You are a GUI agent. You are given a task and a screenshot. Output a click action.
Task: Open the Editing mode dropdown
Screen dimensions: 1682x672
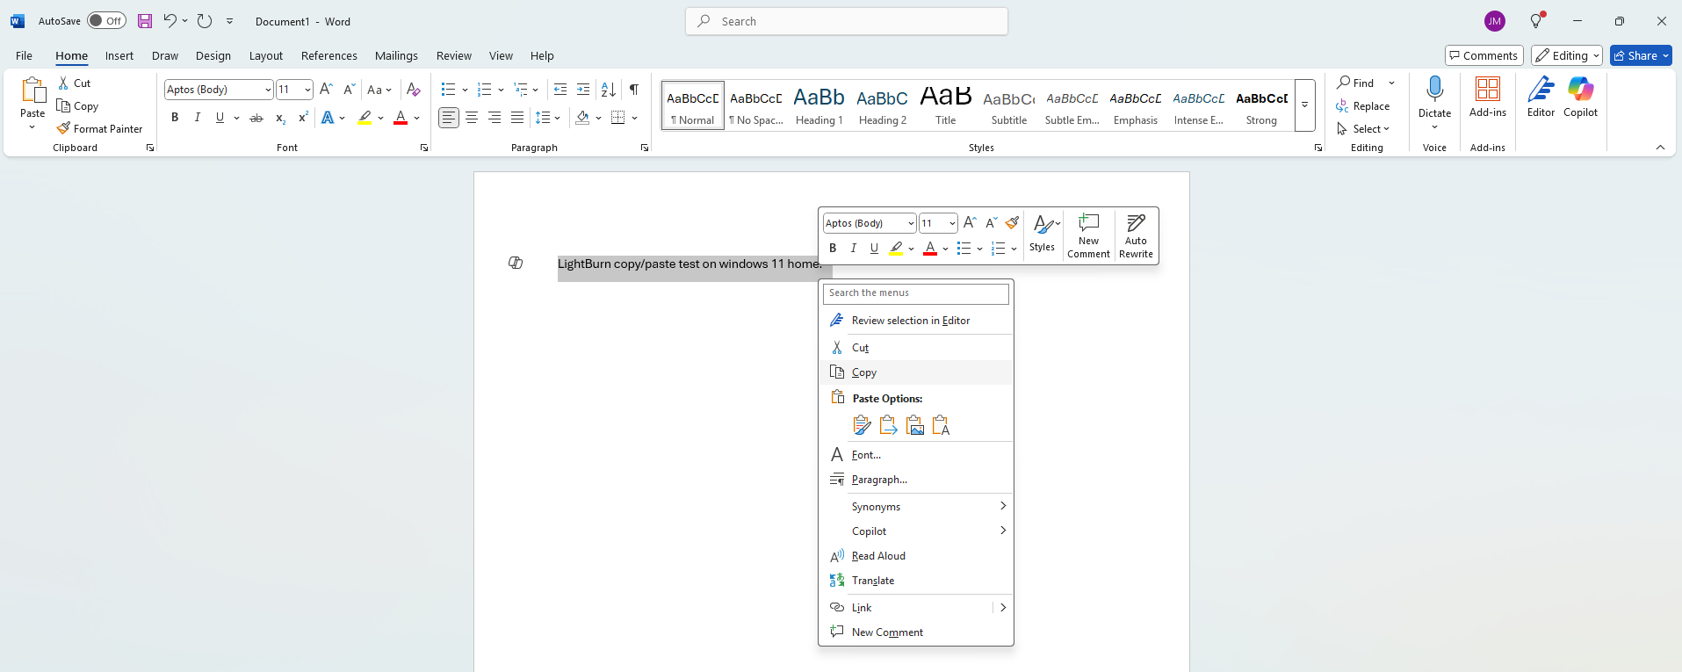(x=1567, y=55)
